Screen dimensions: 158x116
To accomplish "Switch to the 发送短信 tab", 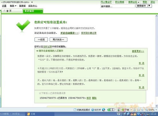I will [x=33, y=11].
